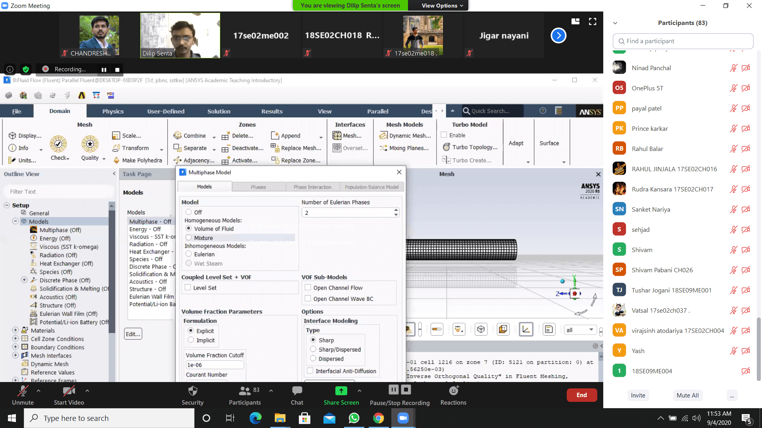Click the Combine zones icon
This screenshot has height=428, width=762.
pyautogui.click(x=177, y=136)
